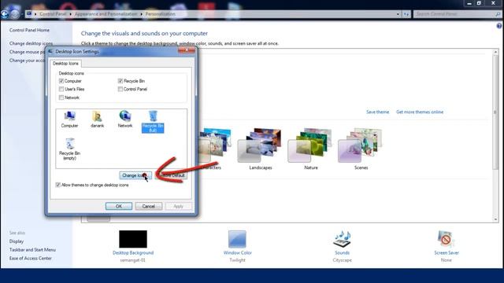Open Change desktop icons link
This screenshot has height=283, width=504.
pos(31,43)
